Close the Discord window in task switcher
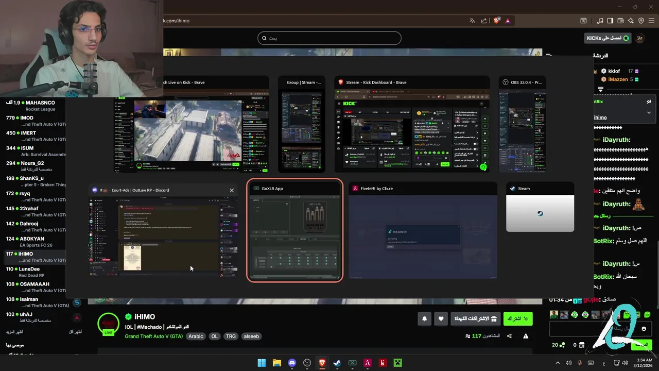659x371 pixels. 232,190
